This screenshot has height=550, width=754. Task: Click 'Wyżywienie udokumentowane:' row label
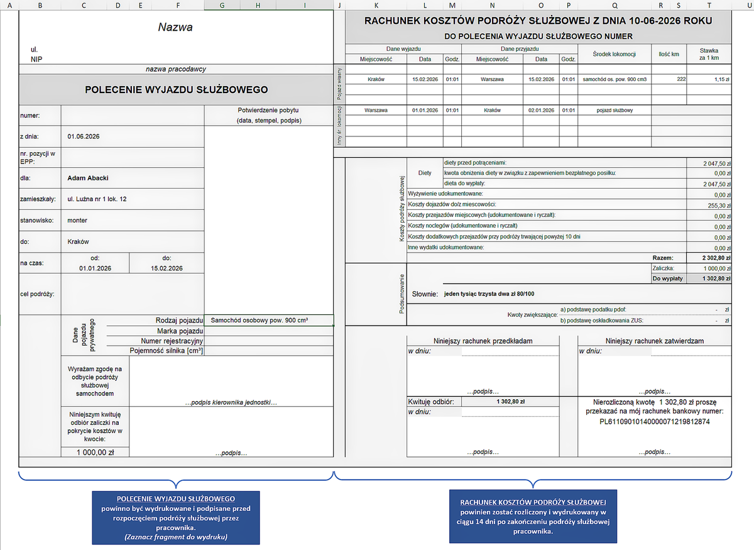pos(445,194)
